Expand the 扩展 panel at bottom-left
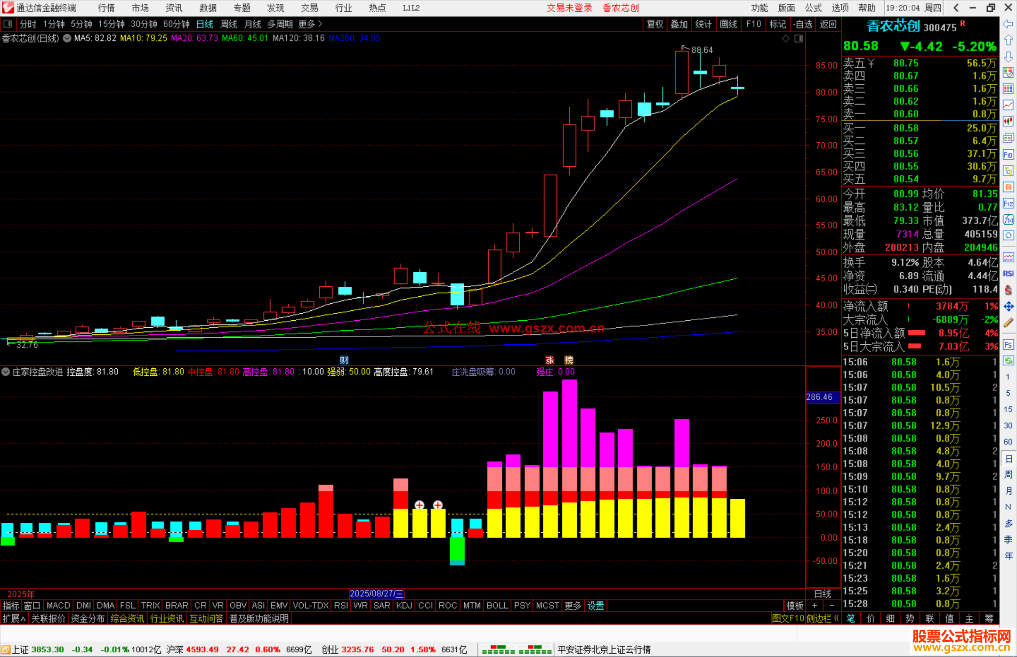 (14, 618)
